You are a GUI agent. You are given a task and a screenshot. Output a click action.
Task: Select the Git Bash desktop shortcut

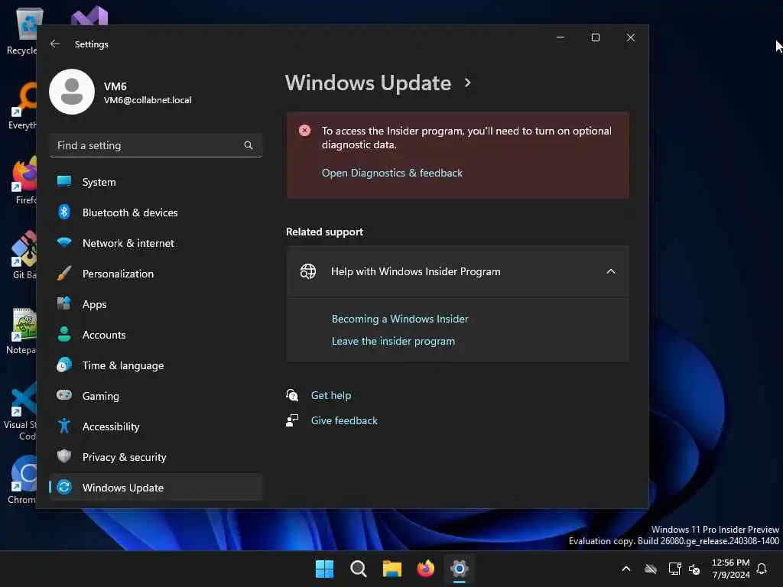[24, 255]
